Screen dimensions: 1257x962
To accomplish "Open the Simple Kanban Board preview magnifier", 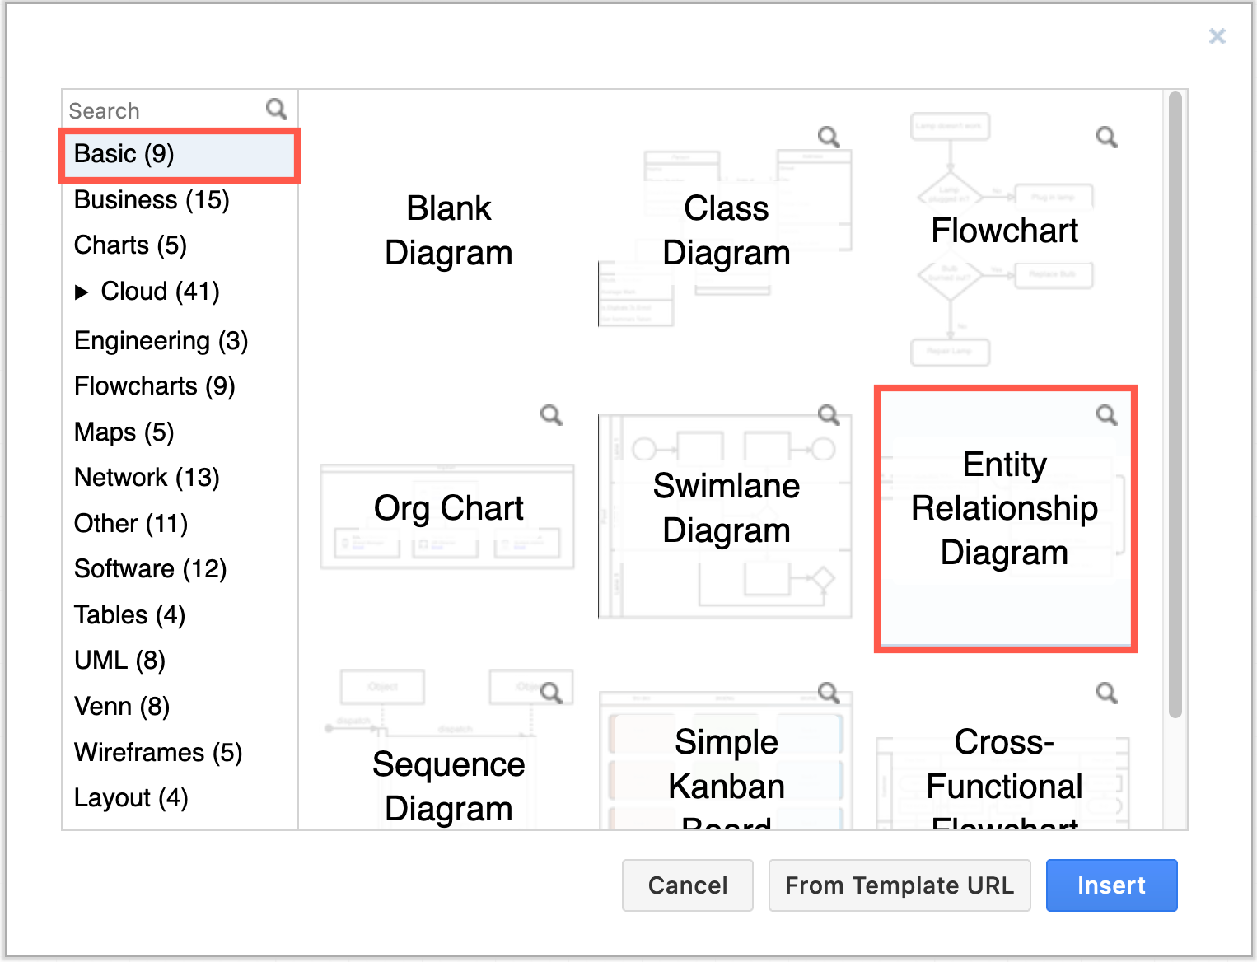I will pyautogui.click(x=829, y=693).
